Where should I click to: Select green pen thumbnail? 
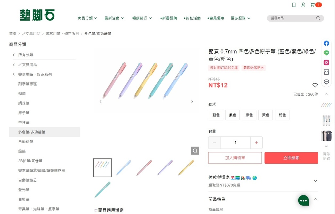tap(102, 190)
